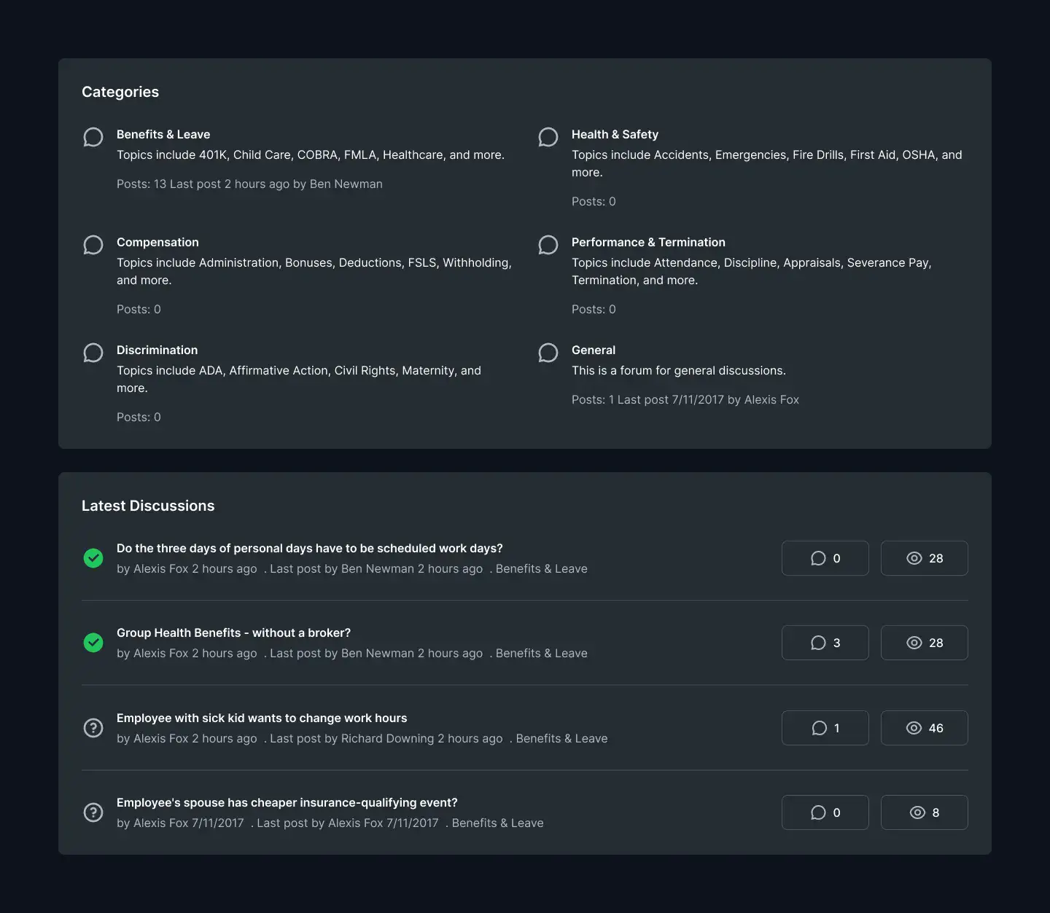The width and height of the screenshot is (1050, 913).
Task: Click the Discrimination category bubble icon
Action: (93, 353)
